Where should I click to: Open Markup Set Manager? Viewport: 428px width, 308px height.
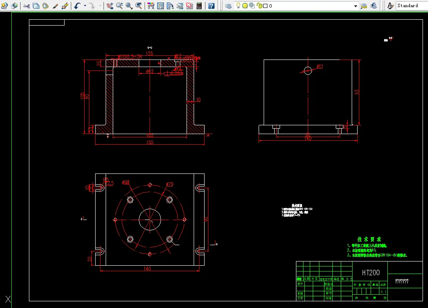189,6
